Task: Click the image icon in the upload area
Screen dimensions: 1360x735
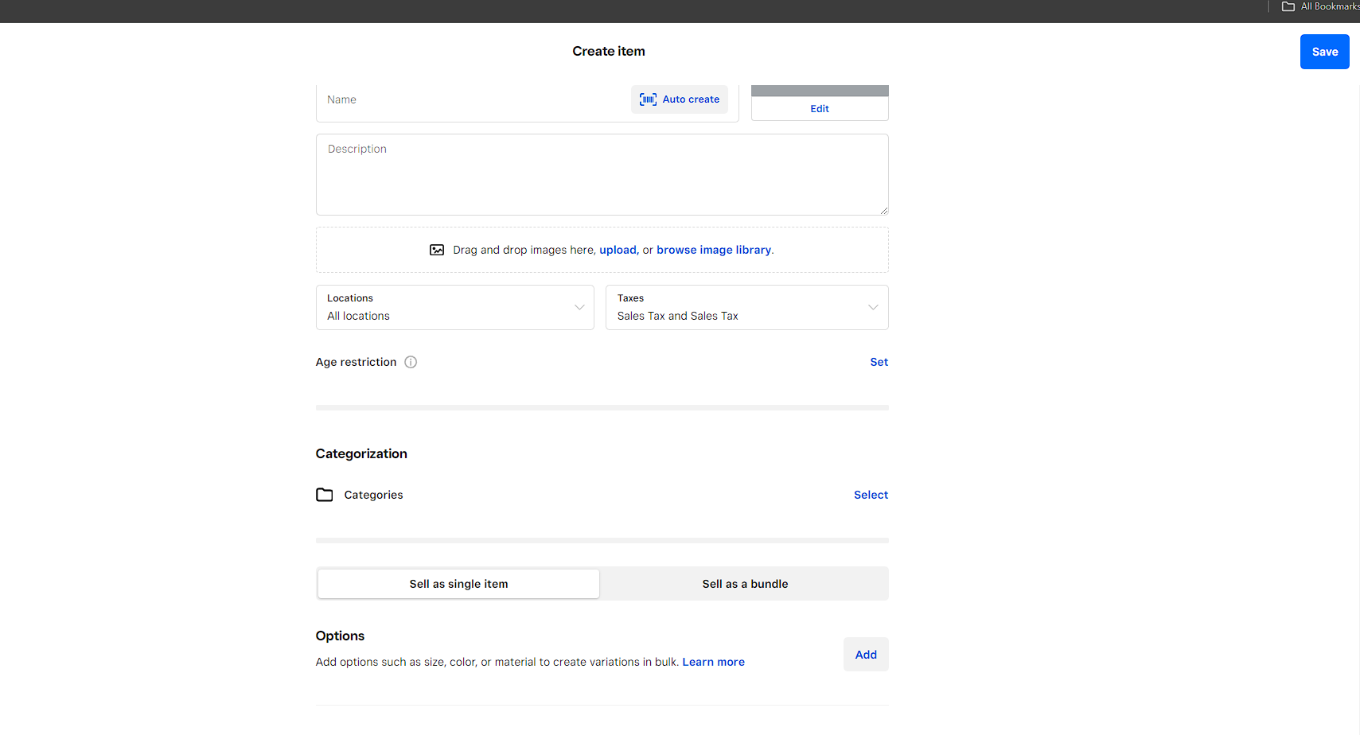Action: (437, 250)
